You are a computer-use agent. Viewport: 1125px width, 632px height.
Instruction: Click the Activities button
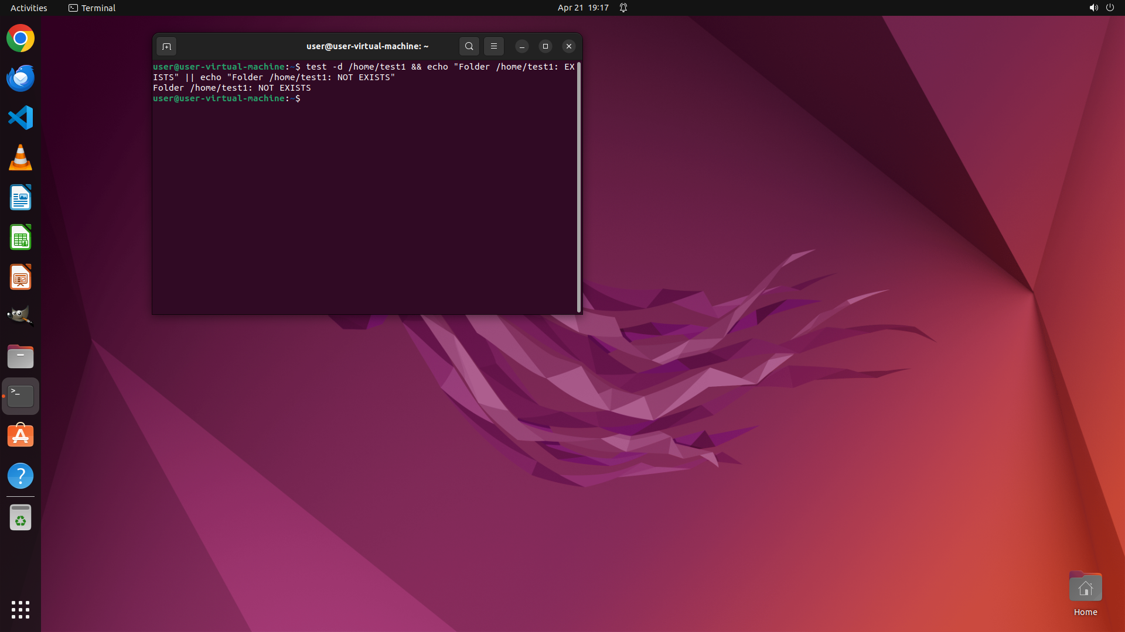29,8
